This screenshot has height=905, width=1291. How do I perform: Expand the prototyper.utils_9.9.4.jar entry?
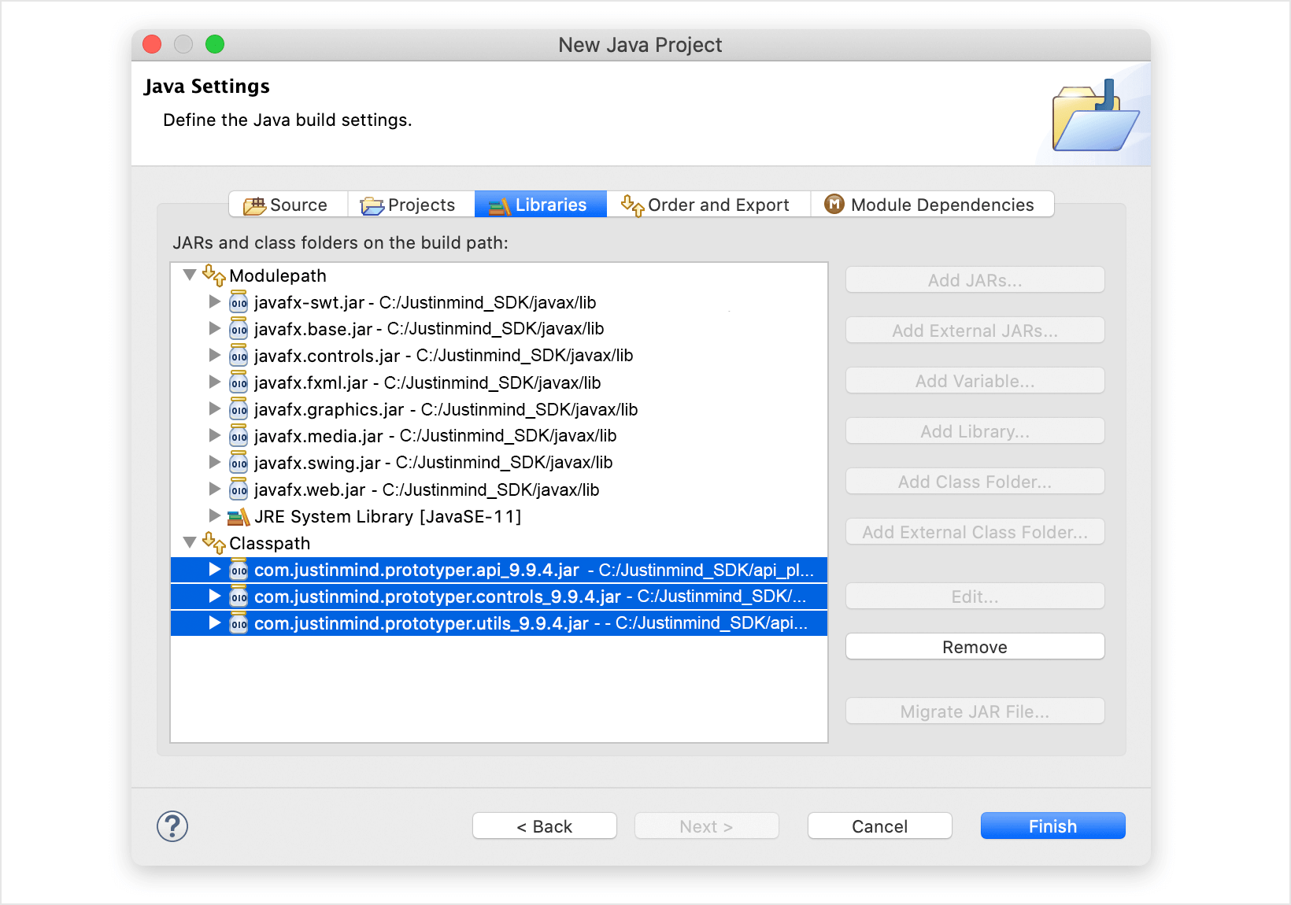(214, 622)
